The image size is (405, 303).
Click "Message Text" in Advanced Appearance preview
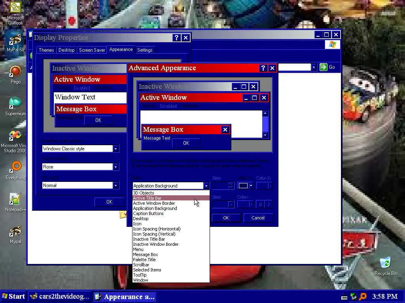click(157, 138)
